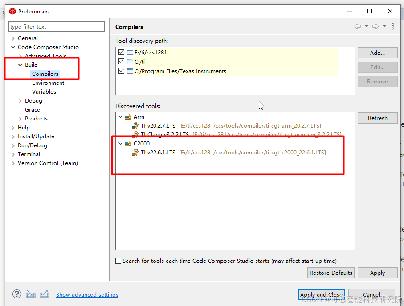404x306 pixels.
Task: Click the Arm toolchain category icon
Action: tap(128, 117)
